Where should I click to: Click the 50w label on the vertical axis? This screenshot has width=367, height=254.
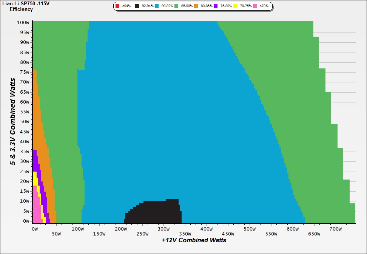24,122
